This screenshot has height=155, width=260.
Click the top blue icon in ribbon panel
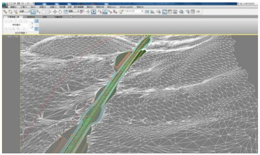click(36, 21)
